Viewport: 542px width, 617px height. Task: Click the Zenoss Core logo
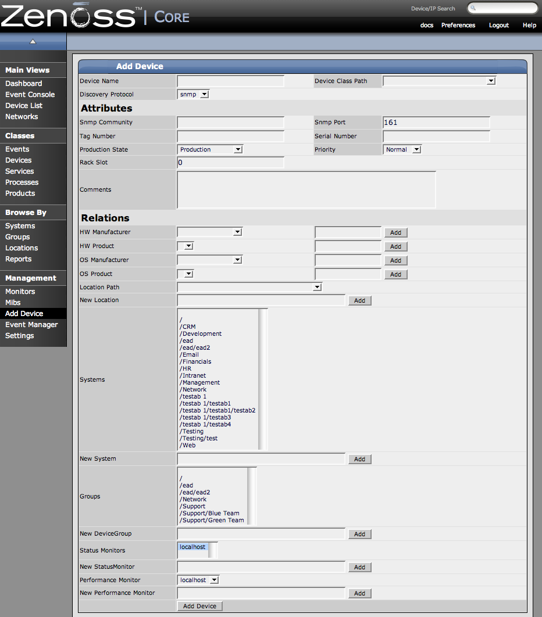pos(95,16)
